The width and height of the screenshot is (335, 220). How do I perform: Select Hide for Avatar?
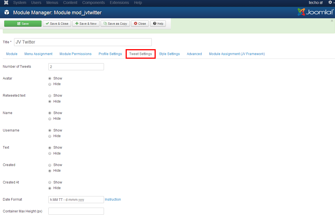pos(50,84)
